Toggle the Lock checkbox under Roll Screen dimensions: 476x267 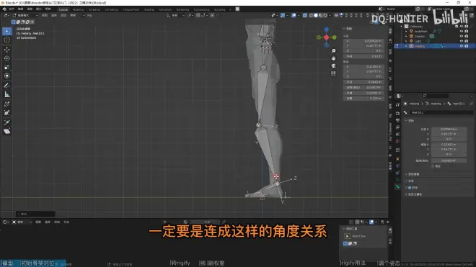click(x=433, y=166)
